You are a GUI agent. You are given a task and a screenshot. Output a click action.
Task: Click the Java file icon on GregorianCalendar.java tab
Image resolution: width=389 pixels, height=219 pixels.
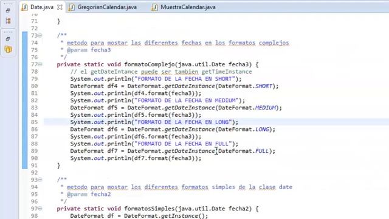[x=72, y=7]
